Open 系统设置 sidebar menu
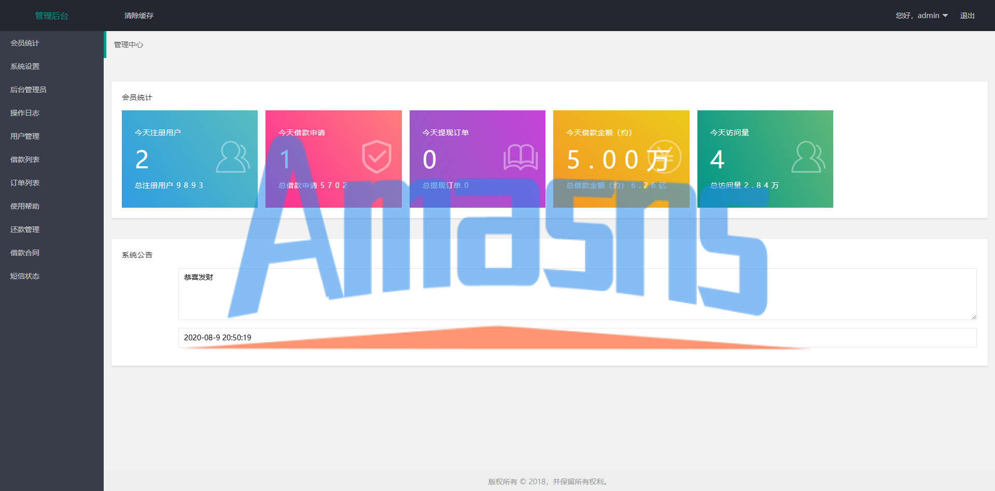This screenshot has height=491, width=995. point(25,66)
